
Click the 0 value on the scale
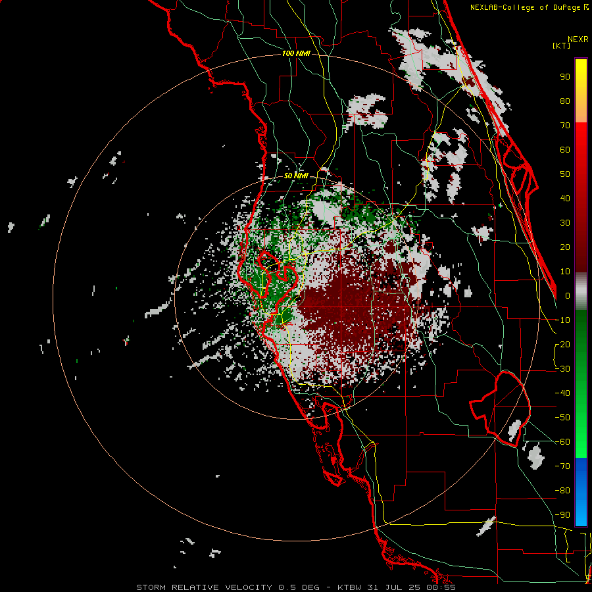(x=568, y=295)
